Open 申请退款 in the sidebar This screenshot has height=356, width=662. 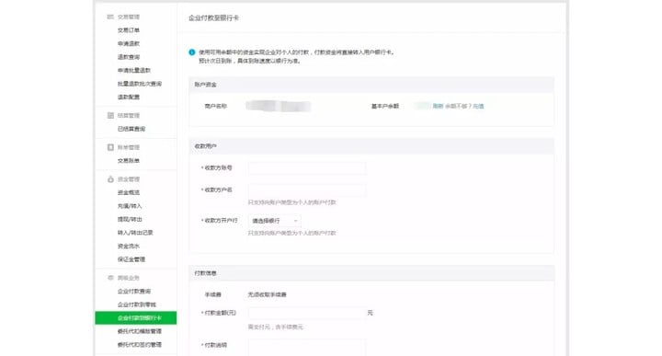point(129,44)
